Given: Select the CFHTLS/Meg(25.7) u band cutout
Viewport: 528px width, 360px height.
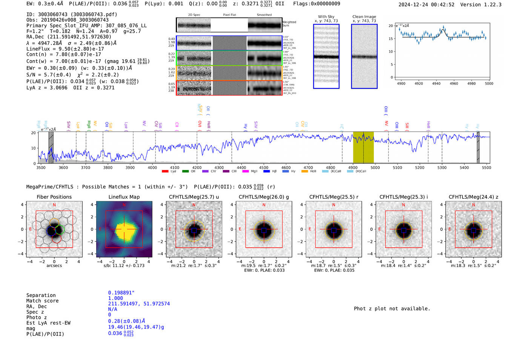Looking at the screenshot, I should 194,229.
